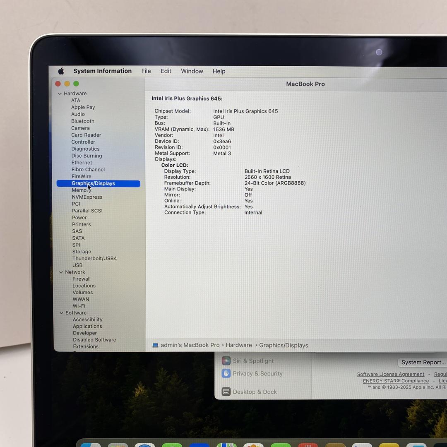Collapse the Hardware section
Viewport: 447px width, 447px height.
(x=60, y=94)
